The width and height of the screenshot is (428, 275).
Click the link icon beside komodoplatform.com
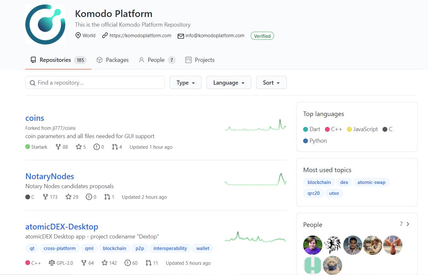(105, 35)
